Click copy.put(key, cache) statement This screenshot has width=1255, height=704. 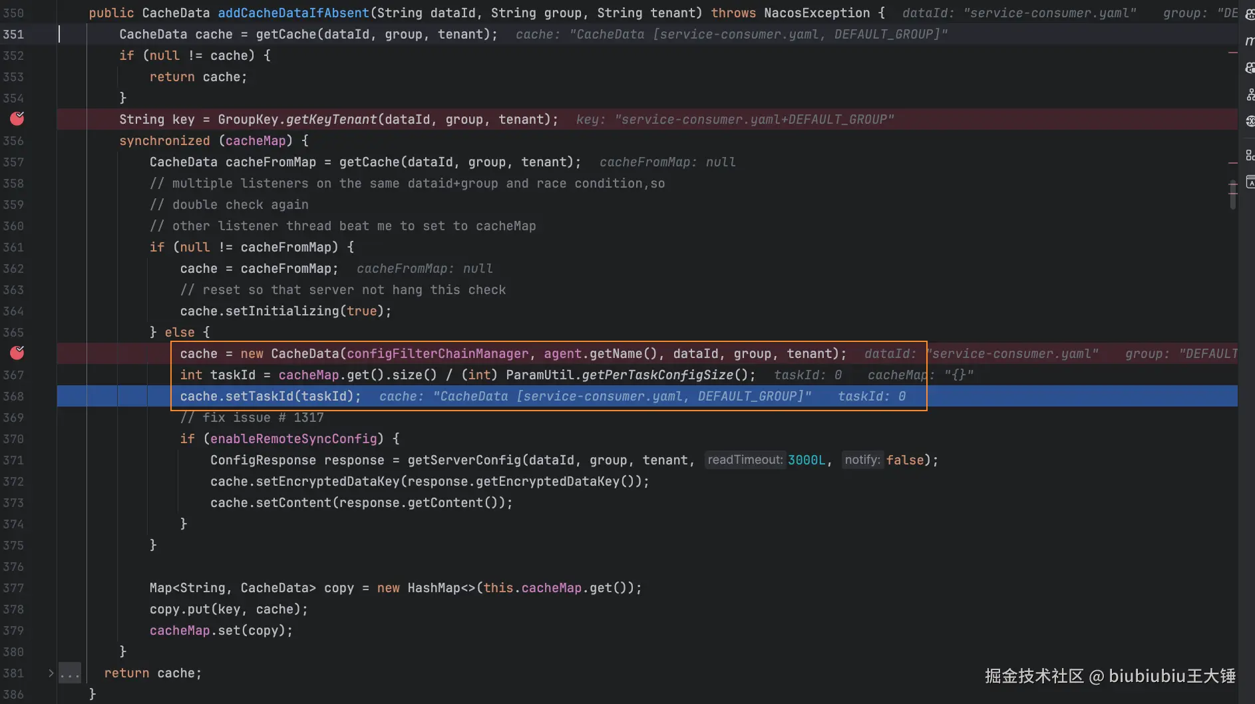pyautogui.click(x=229, y=609)
